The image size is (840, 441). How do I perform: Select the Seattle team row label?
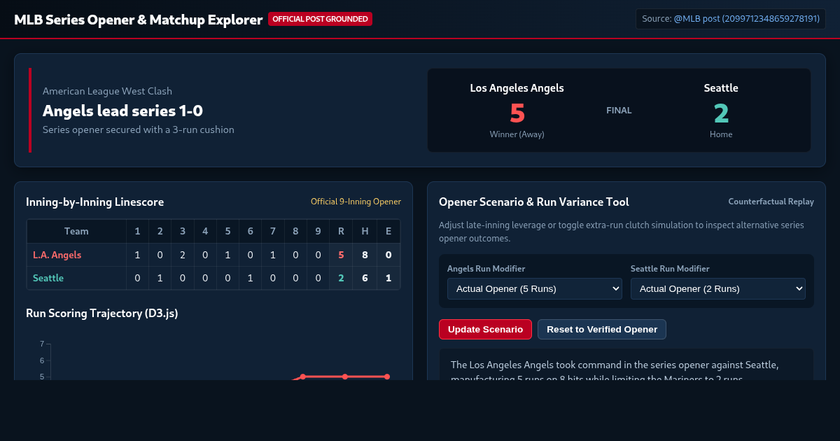point(48,278)
